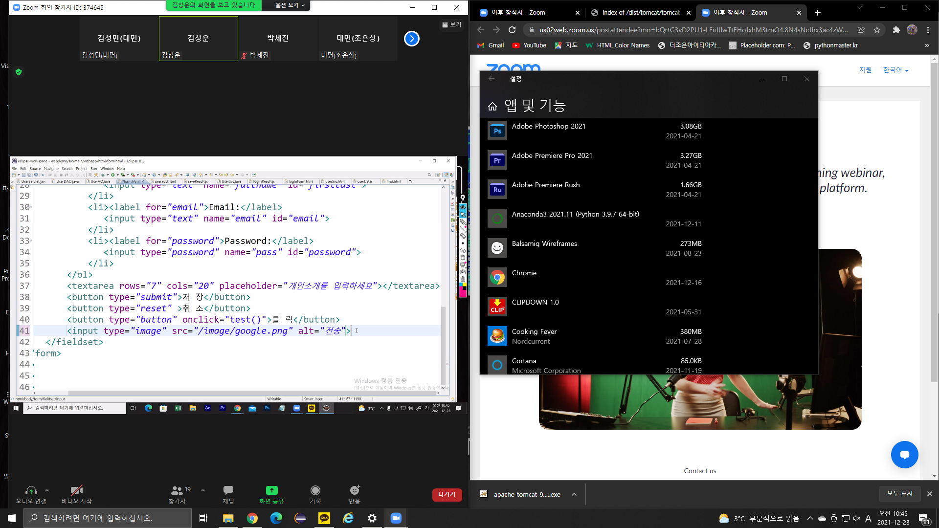This screenshot has height=528, width=939.
Task: Expand the View Options dropdown
Action: point(290,5)
